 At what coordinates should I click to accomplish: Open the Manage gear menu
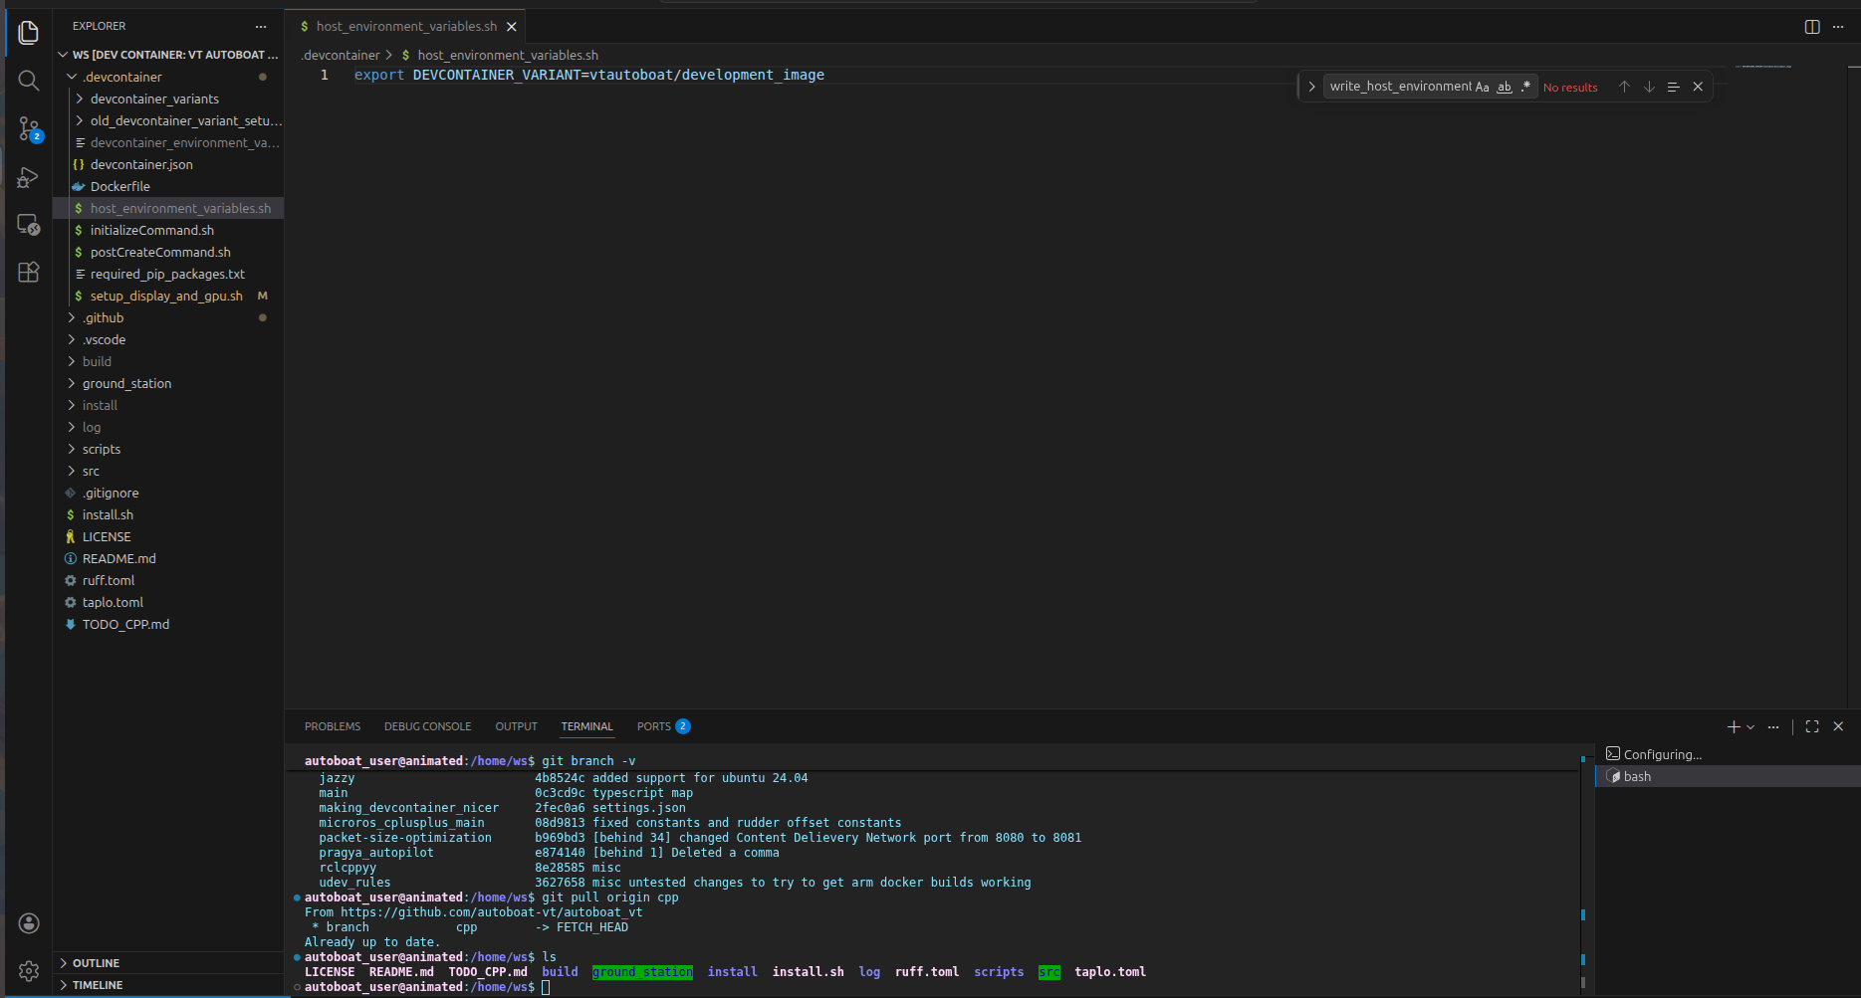[28, 971]
